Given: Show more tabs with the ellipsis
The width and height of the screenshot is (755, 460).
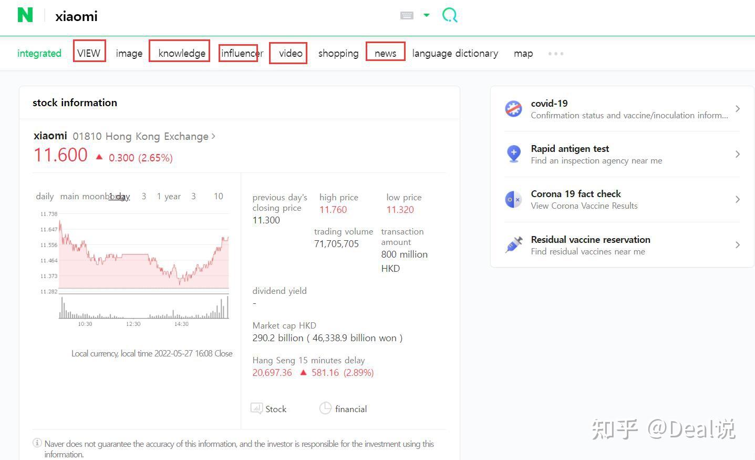Looking at the screenshot, I should tap(556, 54).
